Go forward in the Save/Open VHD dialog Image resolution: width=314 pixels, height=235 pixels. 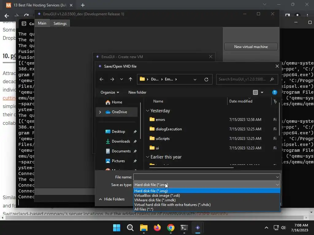(x=112, y=79)
